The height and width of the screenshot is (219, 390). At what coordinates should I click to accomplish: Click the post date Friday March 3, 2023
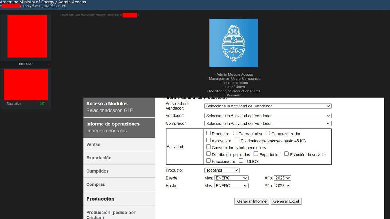(x=45, y=6)
